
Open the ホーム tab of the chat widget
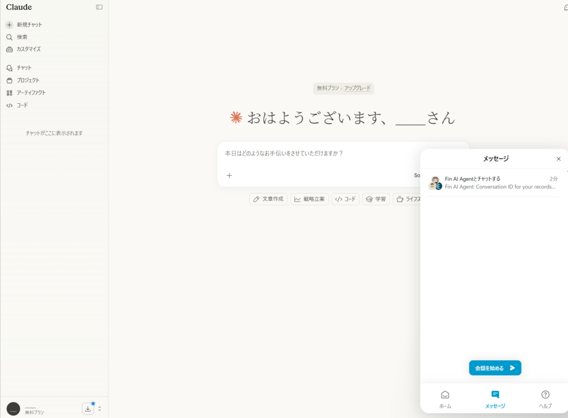click(x=445, y=399)
